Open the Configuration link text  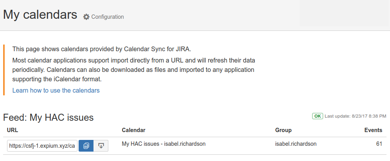point(108,17)
